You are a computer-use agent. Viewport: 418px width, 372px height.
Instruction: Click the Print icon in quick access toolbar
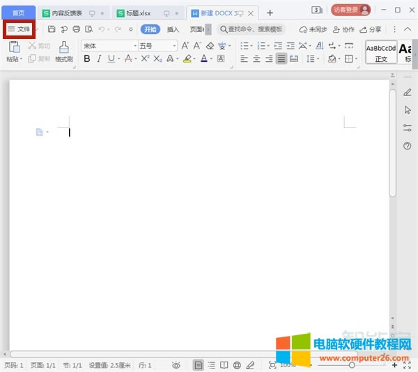pyautogui.click(x=76, y=29)
